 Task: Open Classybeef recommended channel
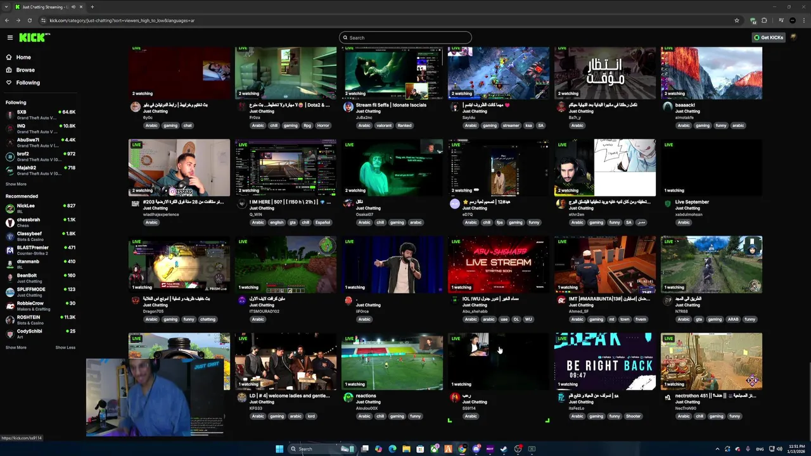[x=41, y=236]
